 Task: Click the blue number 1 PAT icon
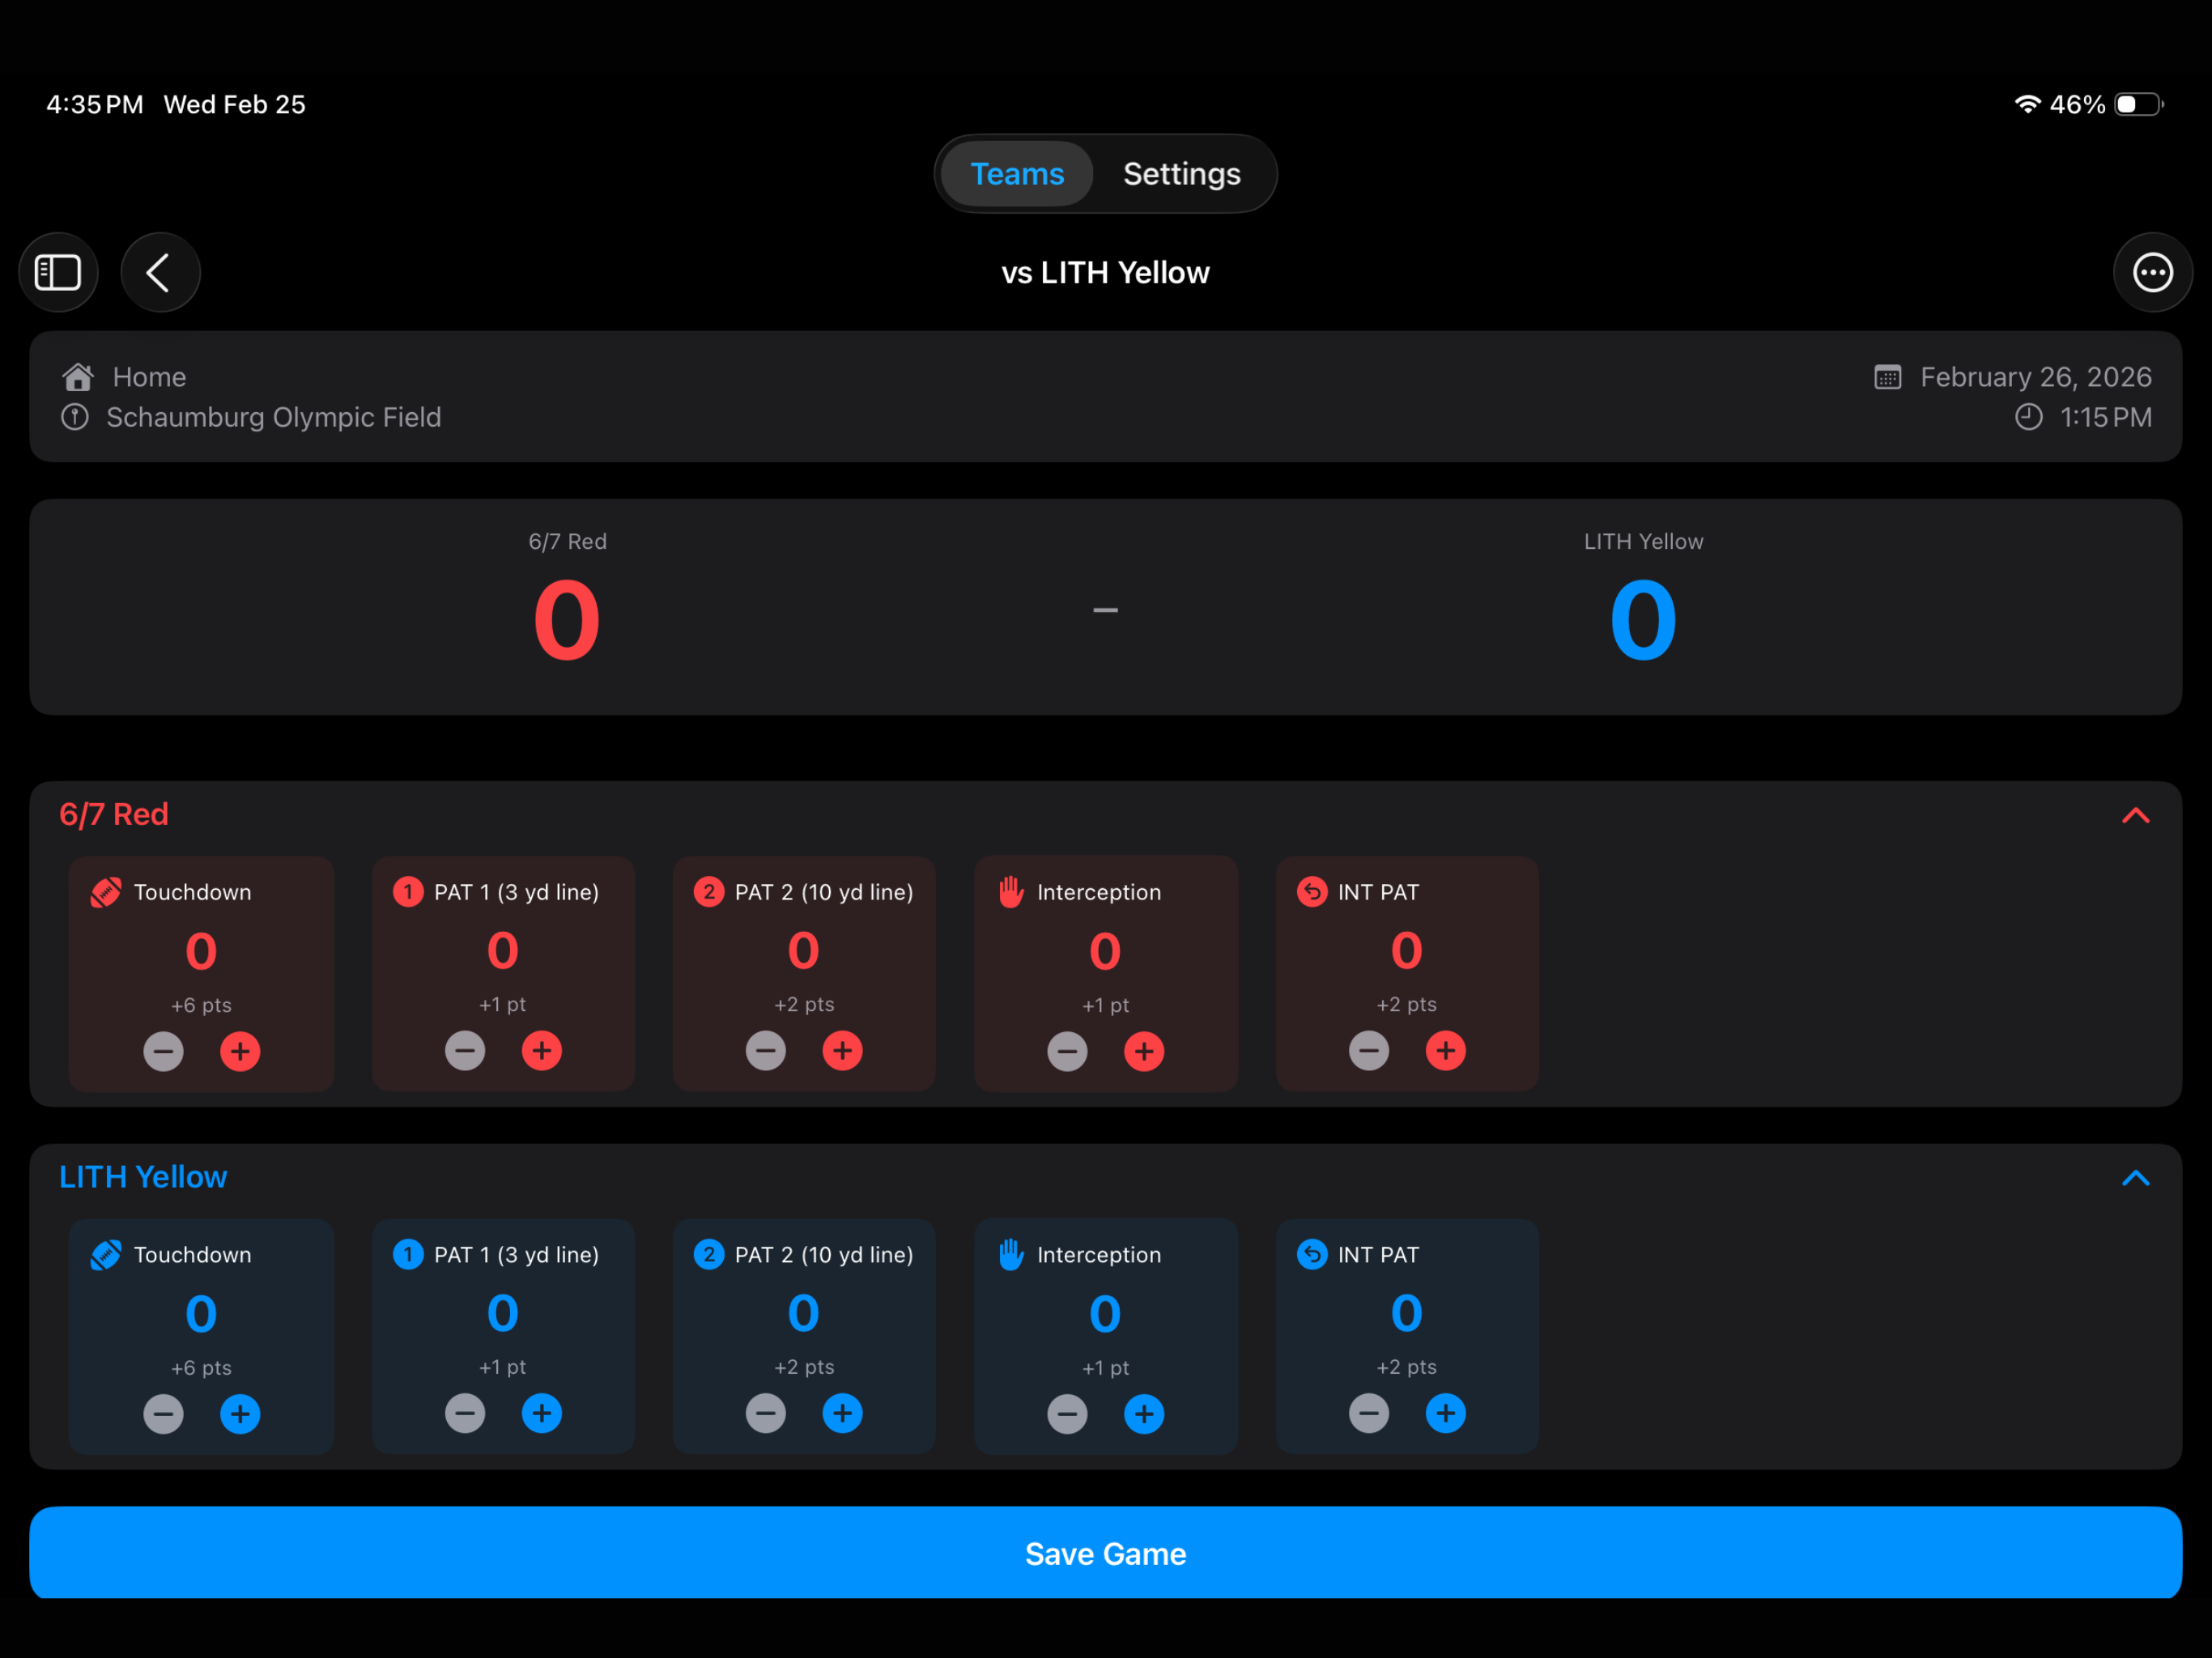coord(408,1254)
